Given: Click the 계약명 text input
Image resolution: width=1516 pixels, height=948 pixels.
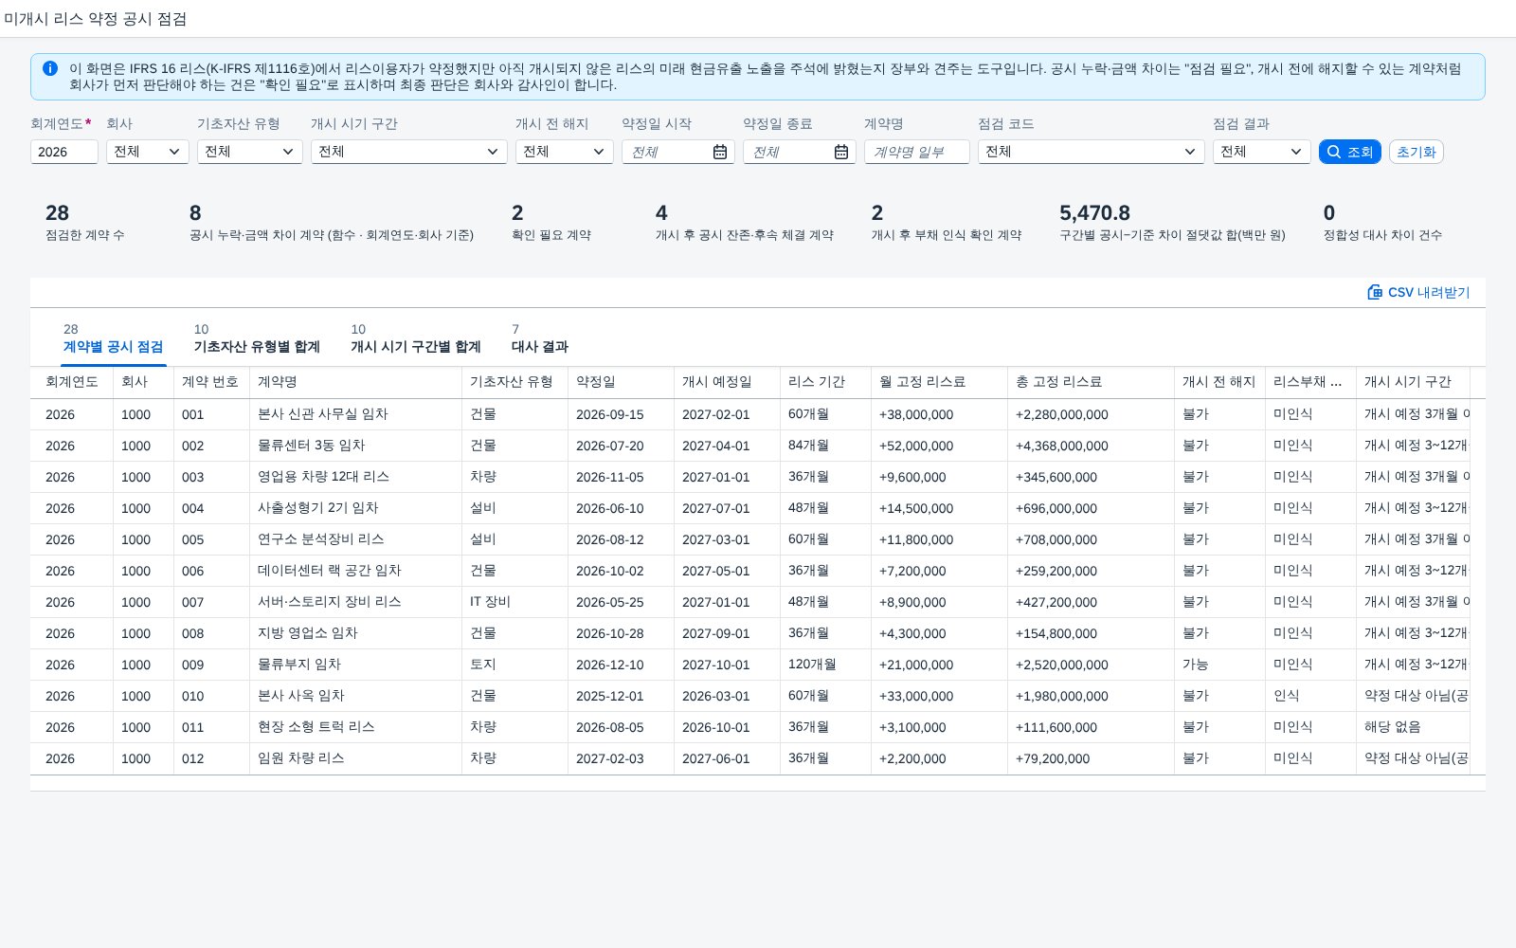Looking at the screenshot, I should click(917, 152).
